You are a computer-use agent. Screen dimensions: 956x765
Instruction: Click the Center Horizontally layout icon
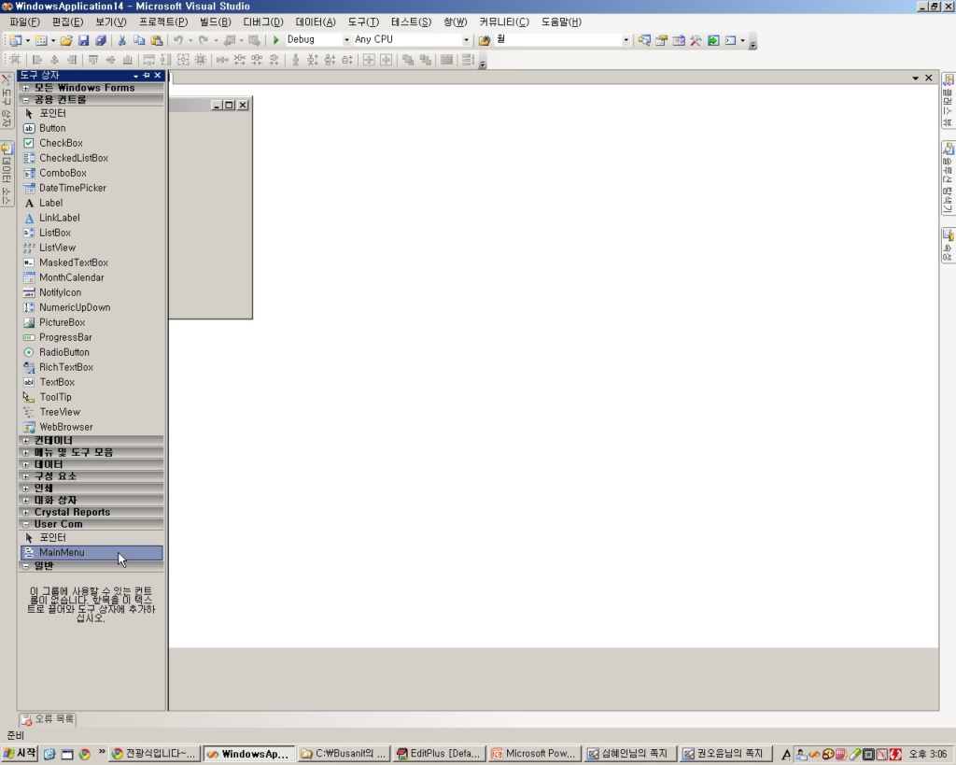point(369,60)
